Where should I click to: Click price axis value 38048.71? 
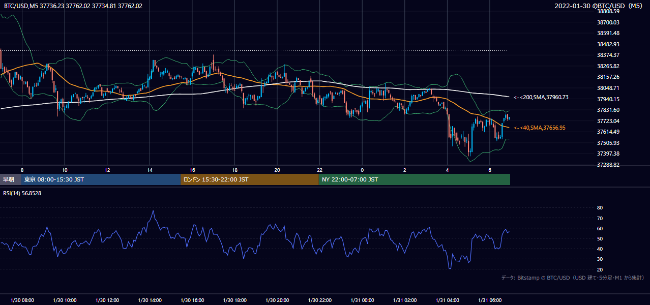(x=608, y=88)
